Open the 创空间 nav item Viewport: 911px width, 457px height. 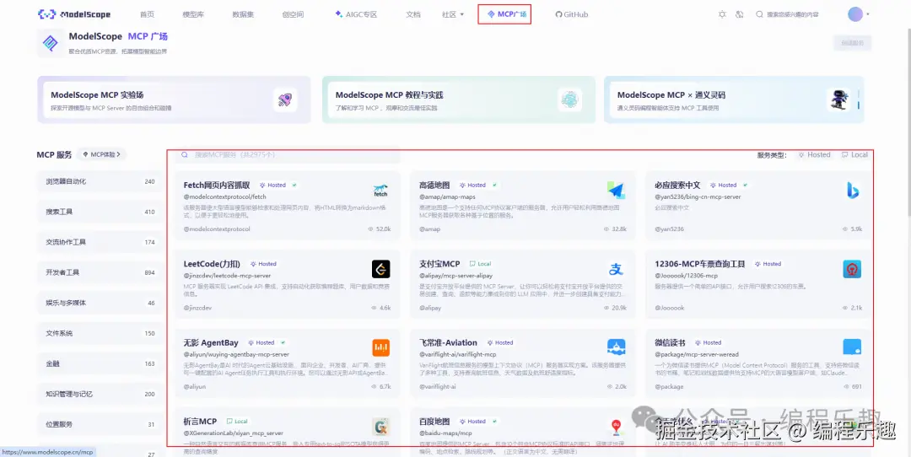point(292,14)
